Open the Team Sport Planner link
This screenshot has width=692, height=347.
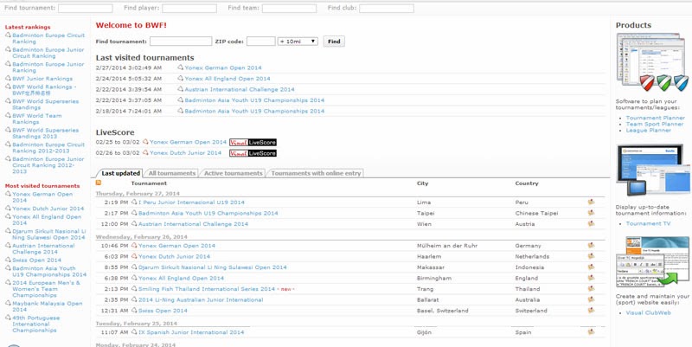pos(655,124)
